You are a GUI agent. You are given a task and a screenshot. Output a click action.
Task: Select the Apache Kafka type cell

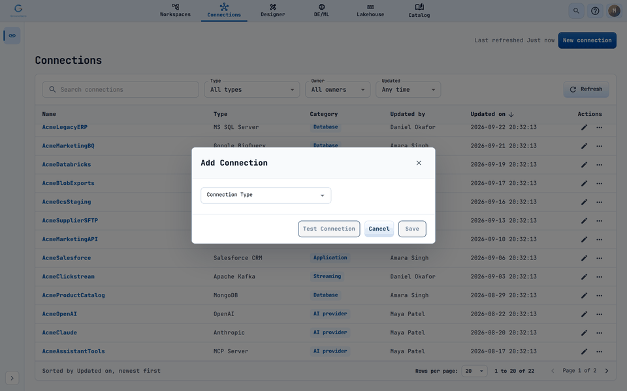pos(234,276)
